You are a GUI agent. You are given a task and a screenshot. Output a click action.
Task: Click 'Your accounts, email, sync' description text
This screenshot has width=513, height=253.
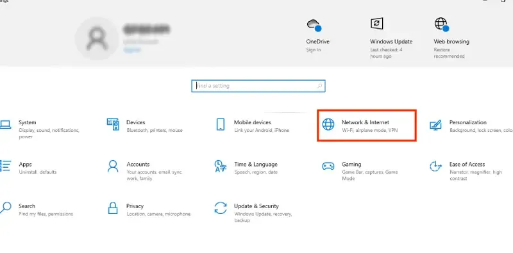[x=155, y=175]
